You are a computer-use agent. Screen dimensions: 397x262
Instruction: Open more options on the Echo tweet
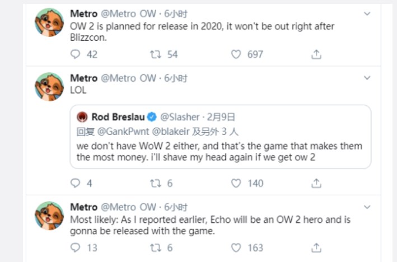pyautogui.click(x=367, y=207)
